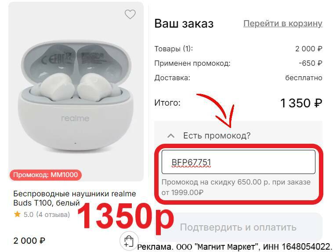
Task: Click the promo description text under input
Action: pos(236,188)
